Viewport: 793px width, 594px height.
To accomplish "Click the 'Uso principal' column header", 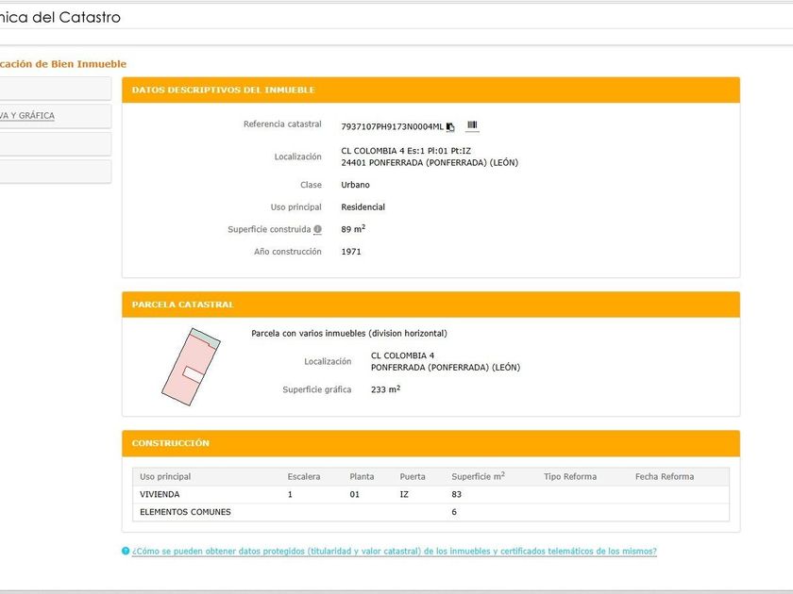I will pyautogui.click(x=165, y=476).
